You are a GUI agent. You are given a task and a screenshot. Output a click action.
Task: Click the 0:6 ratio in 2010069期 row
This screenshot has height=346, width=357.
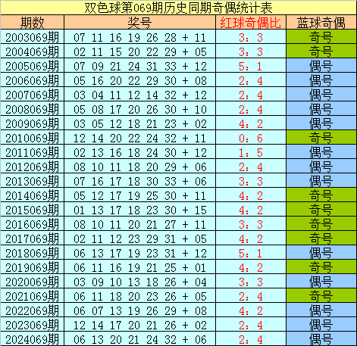pyautogui.click(x=251, y=138)
